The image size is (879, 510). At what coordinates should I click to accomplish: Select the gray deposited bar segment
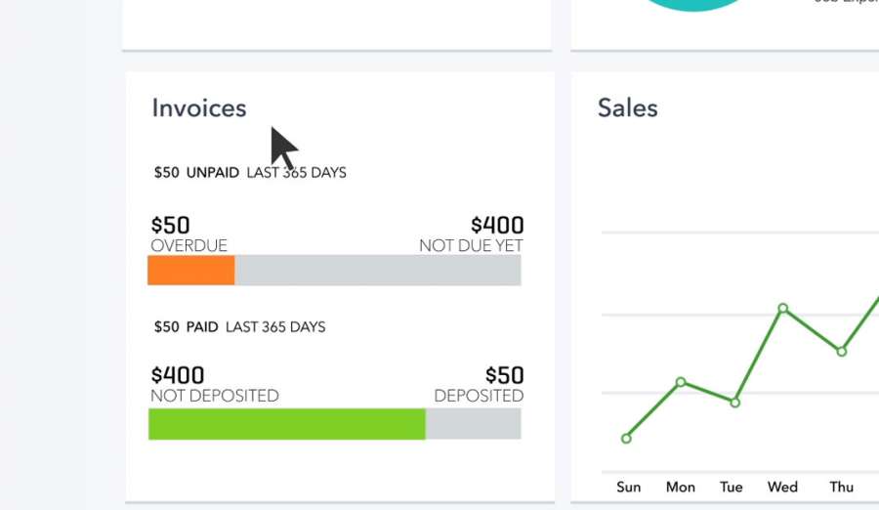[473, 424]
